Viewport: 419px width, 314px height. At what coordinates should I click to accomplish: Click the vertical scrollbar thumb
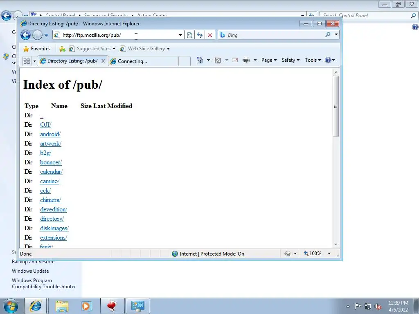[x=336, y=106]
